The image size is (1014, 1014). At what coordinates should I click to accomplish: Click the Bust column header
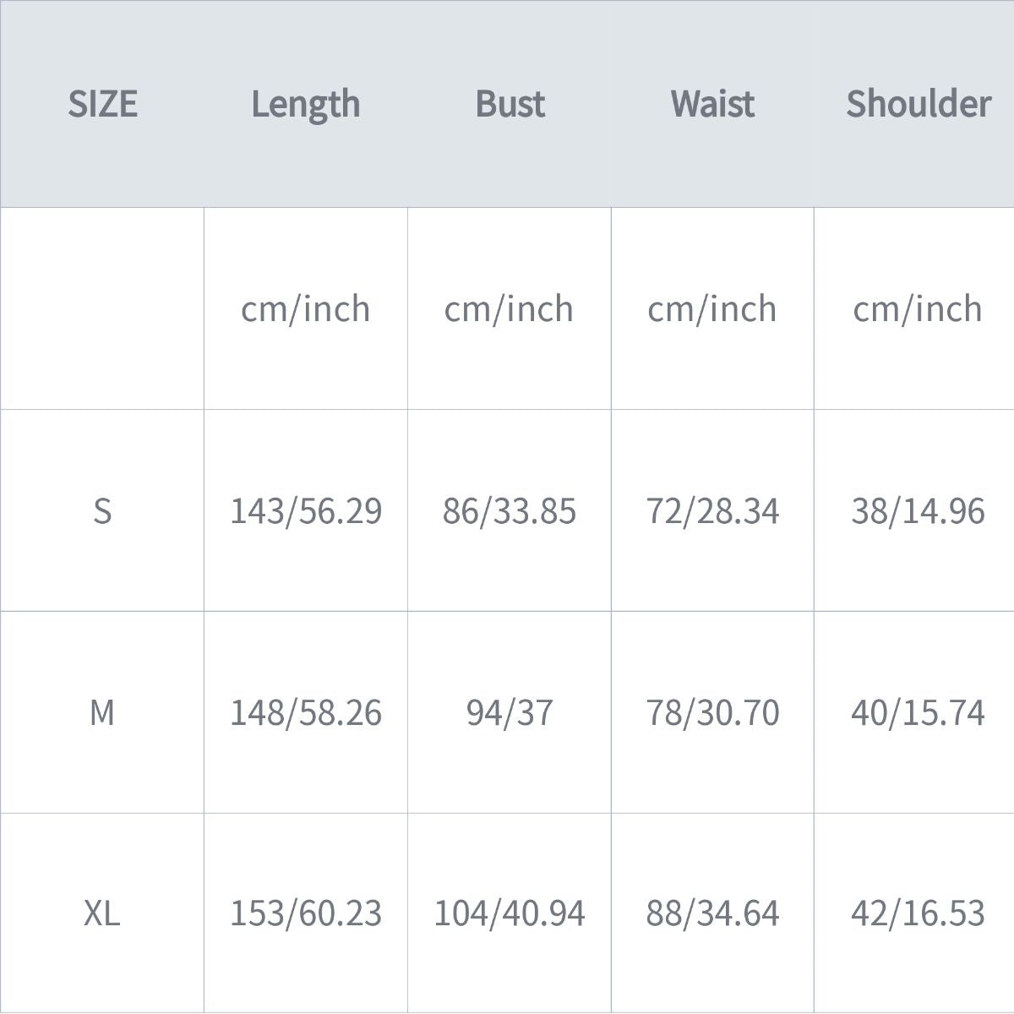tap(510, 104)
